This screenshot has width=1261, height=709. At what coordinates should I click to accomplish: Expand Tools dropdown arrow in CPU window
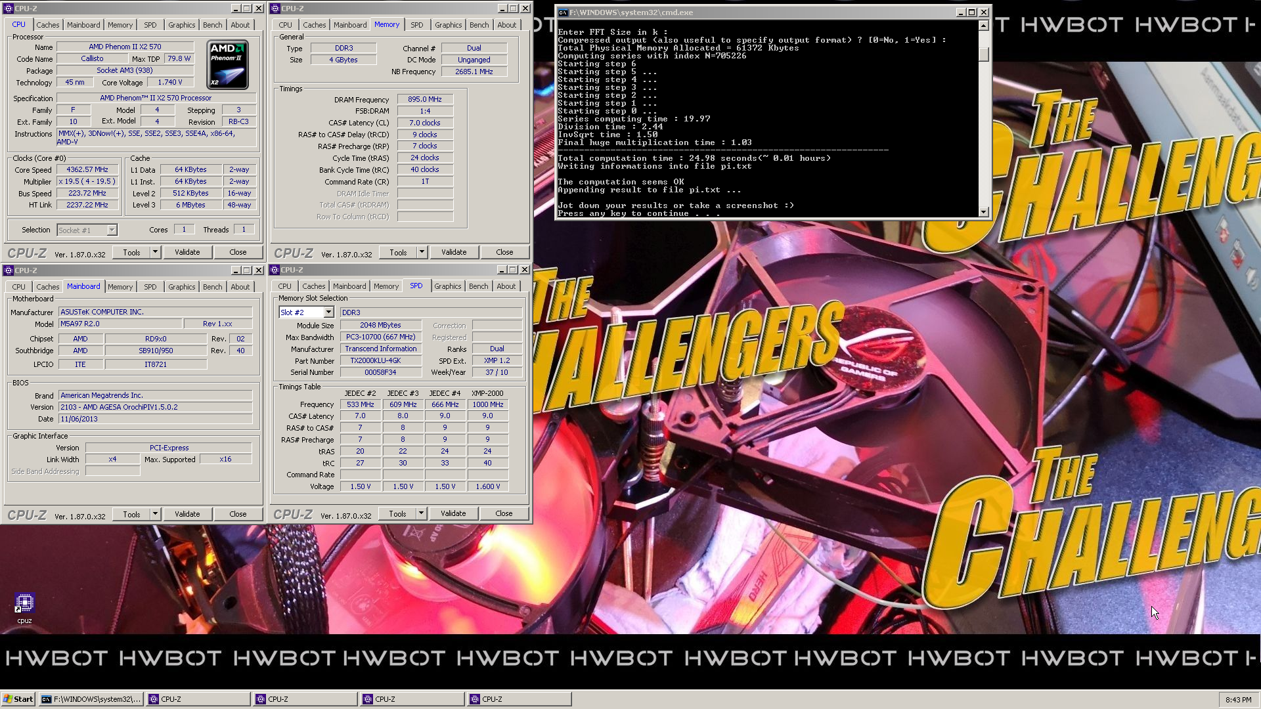point(156,252)
